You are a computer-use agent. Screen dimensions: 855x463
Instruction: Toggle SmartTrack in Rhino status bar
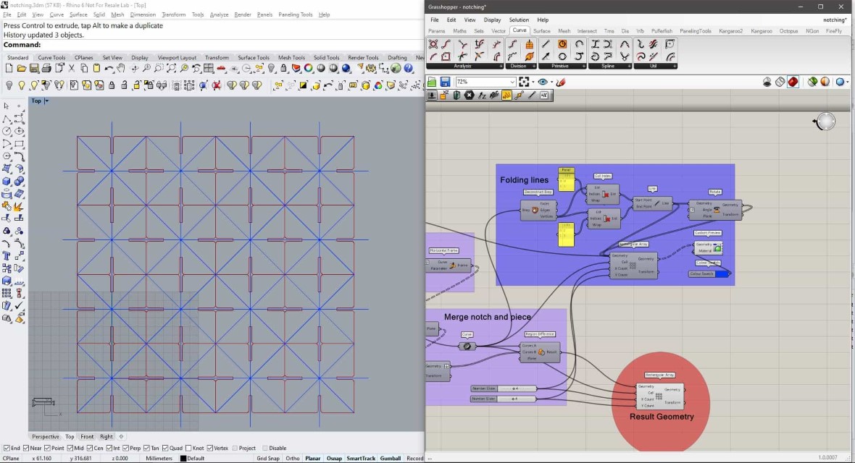click(x=361, y=458)
